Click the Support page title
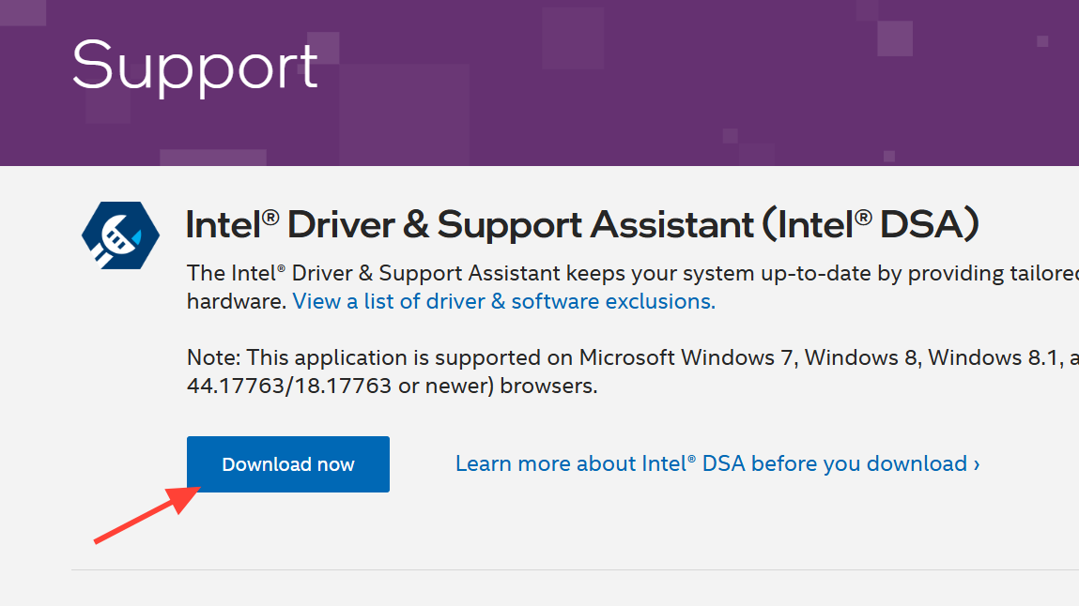Screen dimensions: 1079x606 click(194, 67)
